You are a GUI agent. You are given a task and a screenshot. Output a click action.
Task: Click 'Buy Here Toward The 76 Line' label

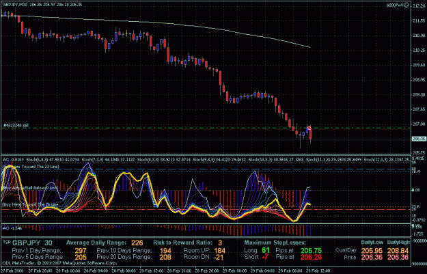coord(30,204)
